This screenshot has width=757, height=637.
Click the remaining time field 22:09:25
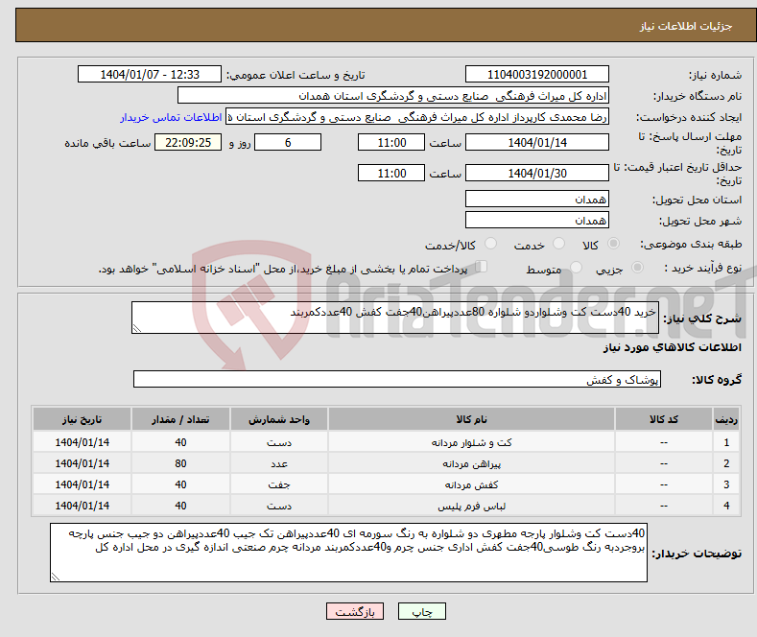188,142
